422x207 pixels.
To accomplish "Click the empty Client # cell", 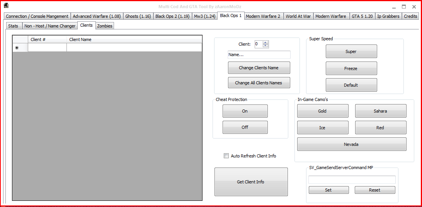I will coord(47,48).
